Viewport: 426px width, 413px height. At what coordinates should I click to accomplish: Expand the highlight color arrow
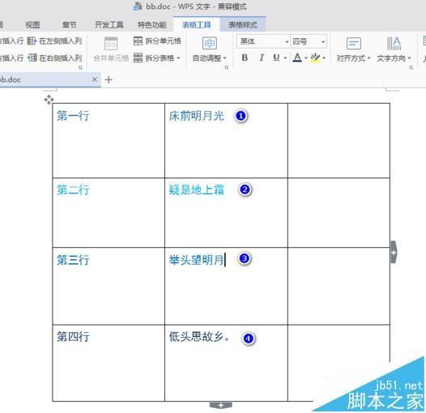click(324, 58)
